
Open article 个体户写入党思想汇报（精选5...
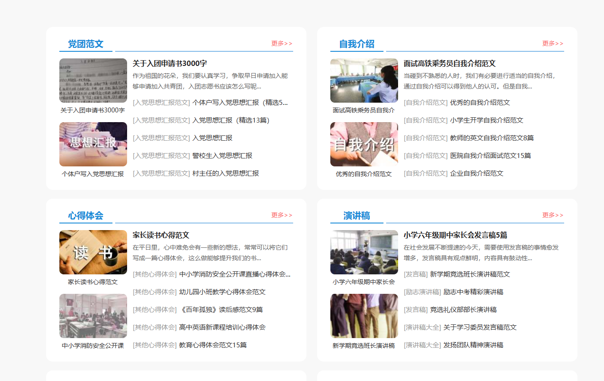[240, 103]
